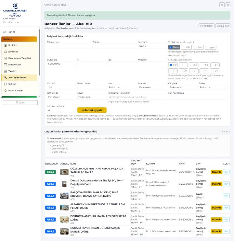Screen dimensions: 234x241
Task: Open the Havuz dropdown
Action: click(122, 87)
